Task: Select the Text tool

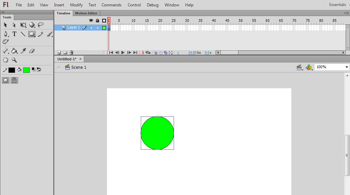Action: (x=14, y=34)
